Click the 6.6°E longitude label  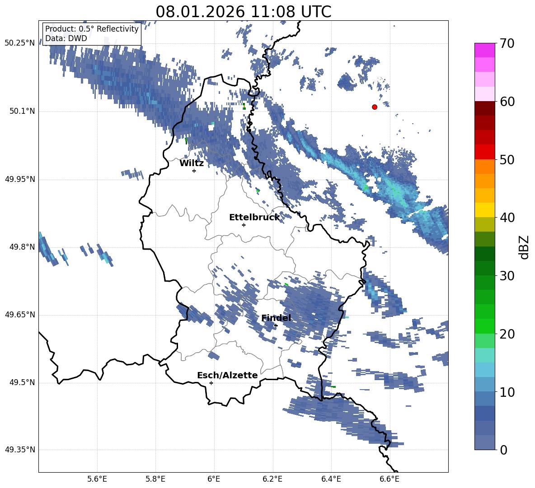click(390, 479)
